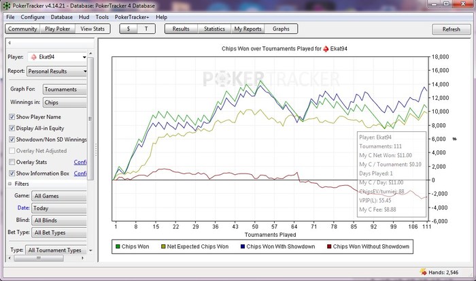Toggle Showdown/Non SD Winnings checkbox
This screenshot has height=281, width=476.
click(12, 139)
